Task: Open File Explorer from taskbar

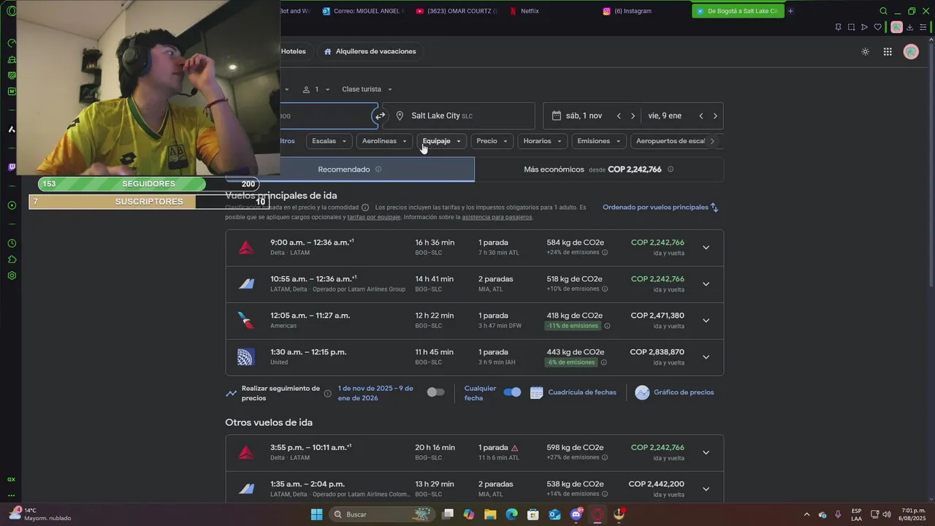Action: pos(490,514)
